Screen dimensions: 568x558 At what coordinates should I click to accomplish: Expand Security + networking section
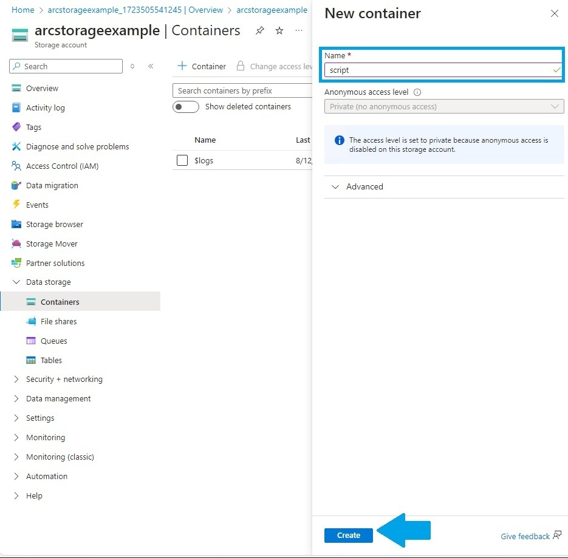pyautogui.click(x=16, y=379)
